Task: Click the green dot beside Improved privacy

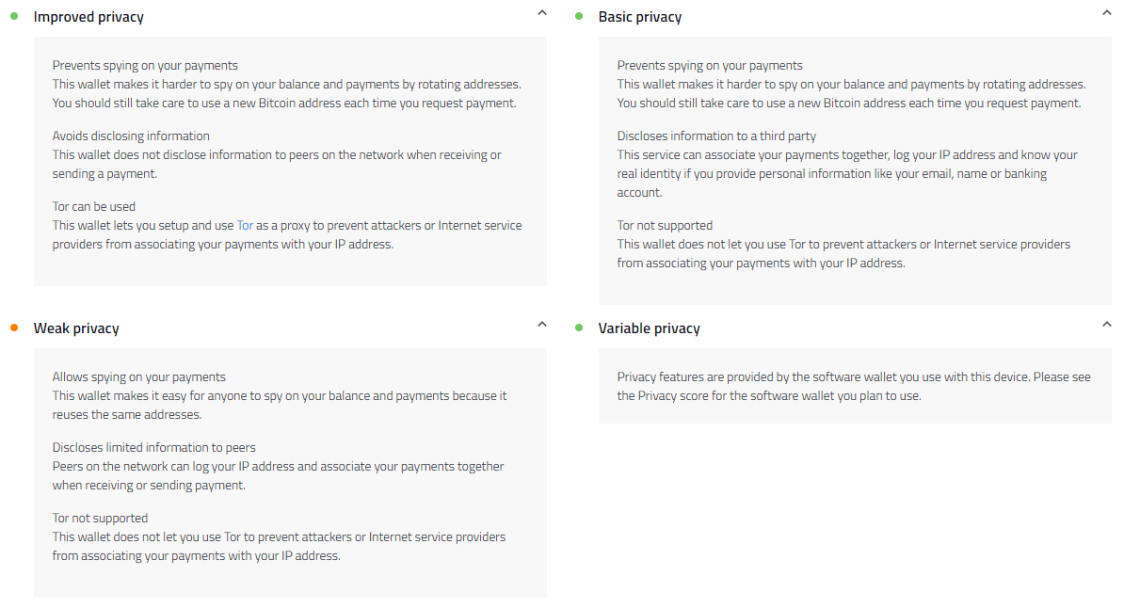Action: tap(14, 16)
